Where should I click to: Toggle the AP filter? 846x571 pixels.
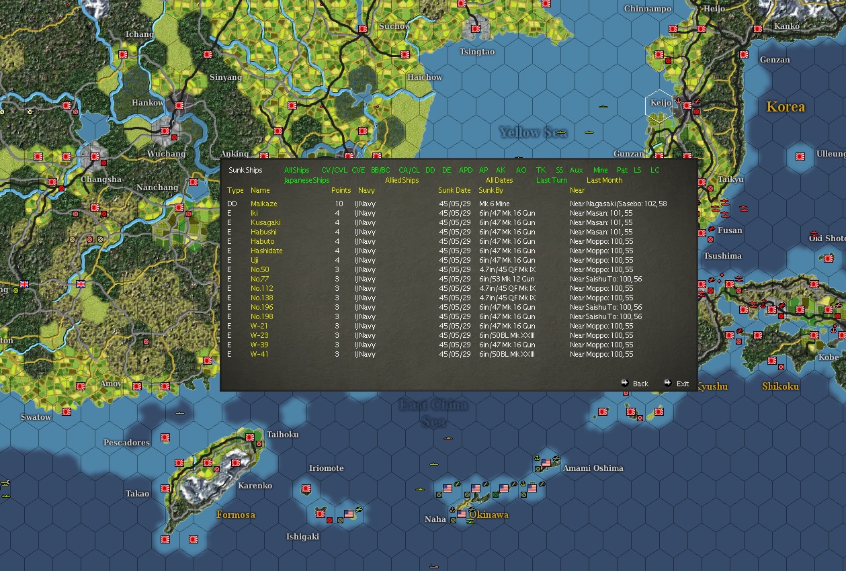click(x=484, y=171)
